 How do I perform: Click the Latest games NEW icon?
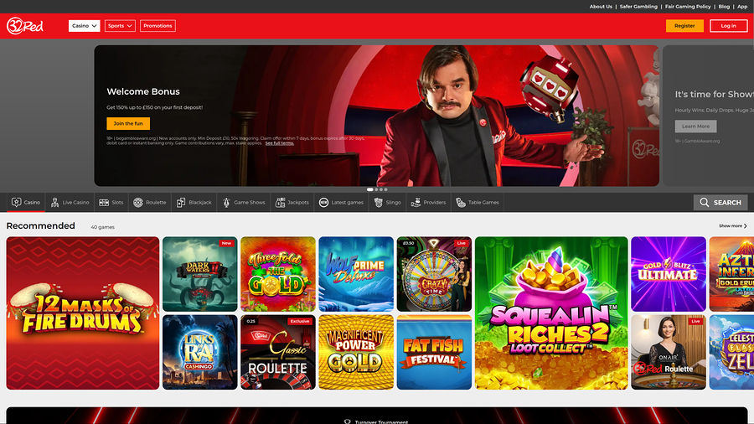[323, 203]
